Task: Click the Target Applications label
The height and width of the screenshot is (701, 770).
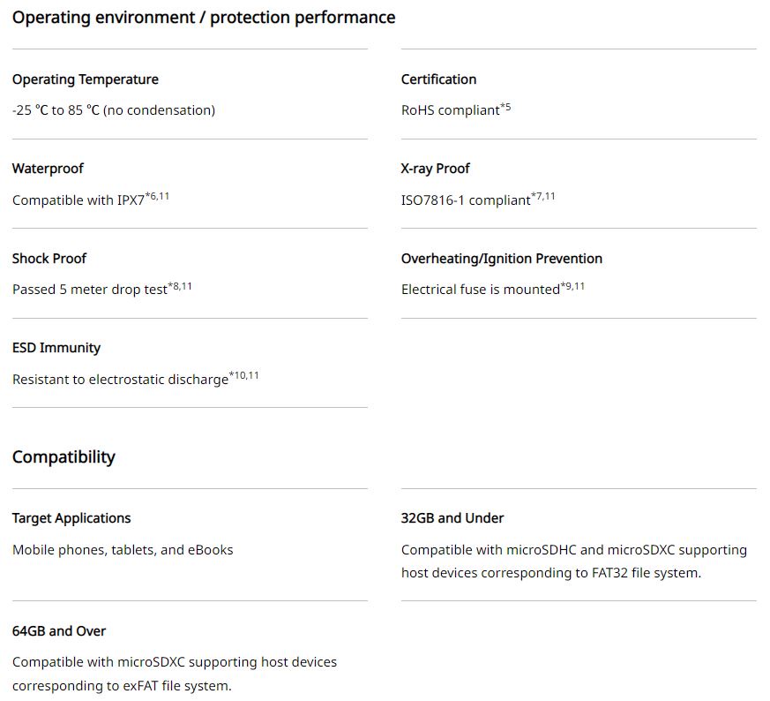Action: point(71,518)
